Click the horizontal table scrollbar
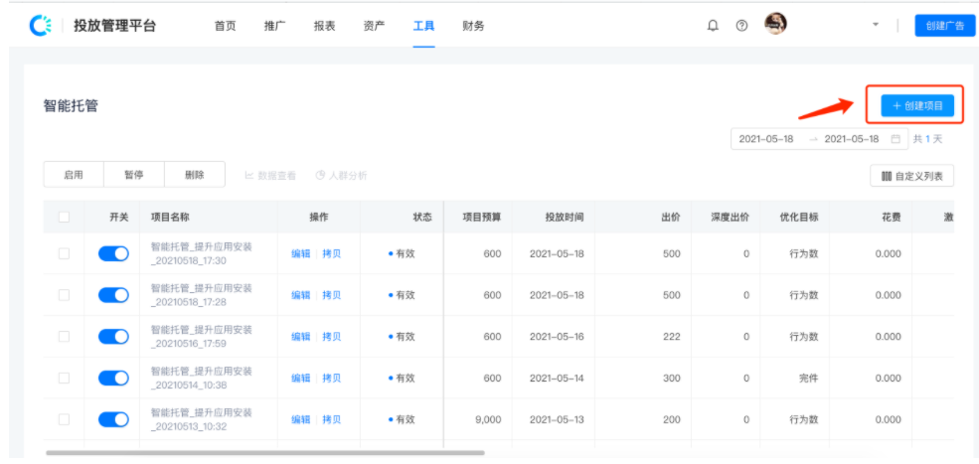This screenshot has width=979, height=464. 265,453
